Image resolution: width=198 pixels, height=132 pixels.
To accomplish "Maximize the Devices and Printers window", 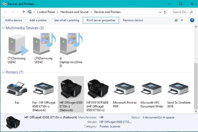I will coord(181,4).
